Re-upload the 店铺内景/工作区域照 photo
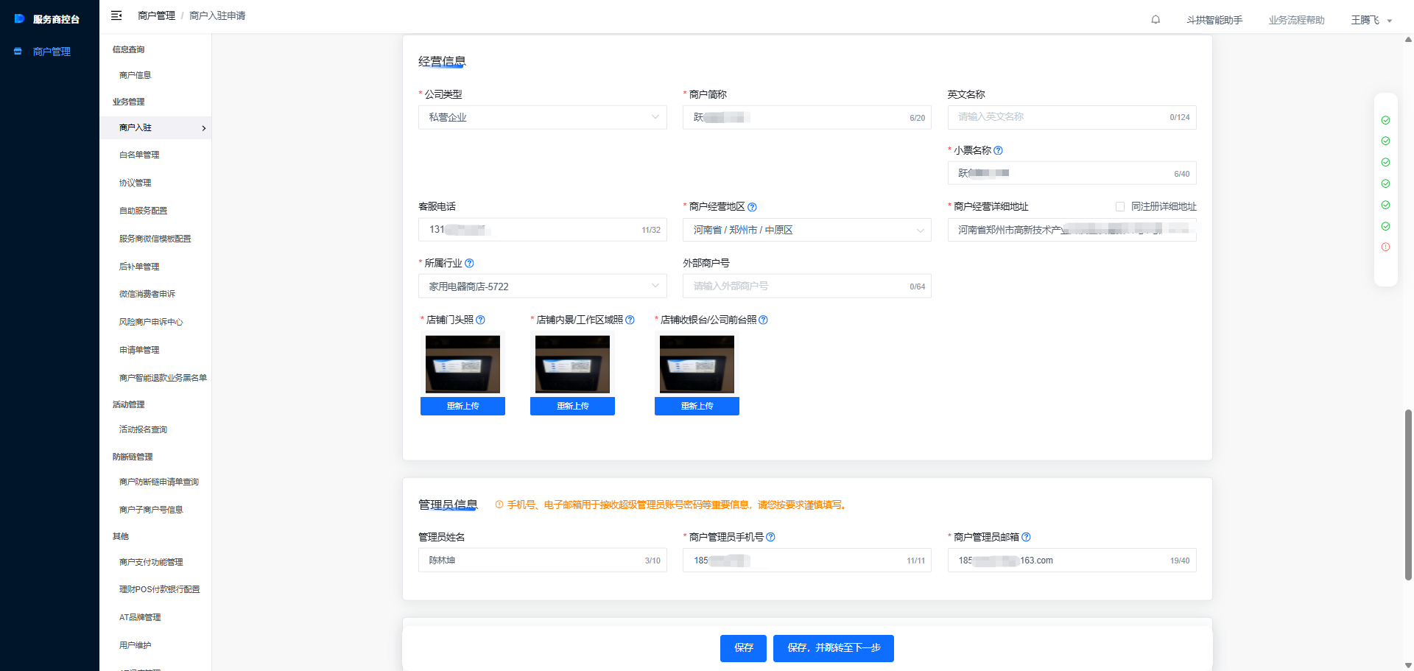 pos(572,406)
